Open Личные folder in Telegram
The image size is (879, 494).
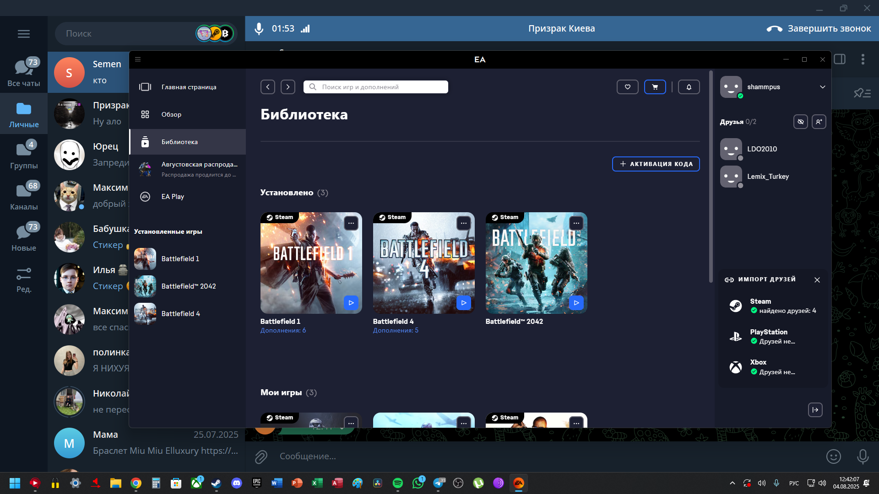tap(24, 113)
